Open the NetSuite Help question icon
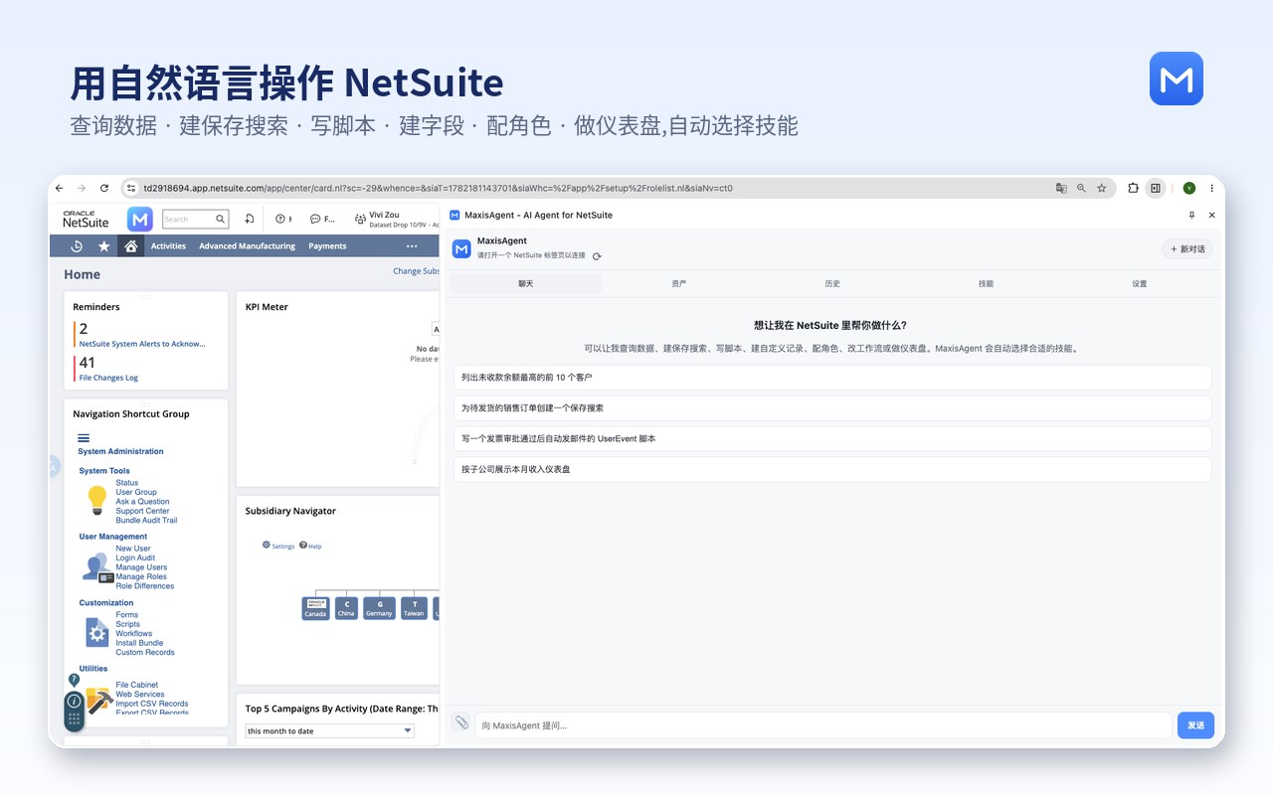This screenshot has height=795, width=1273. [281, 219]
